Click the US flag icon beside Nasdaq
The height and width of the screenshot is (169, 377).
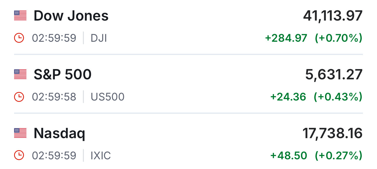(20, 133)
